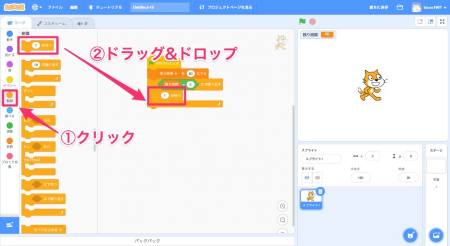Toggle sprite visibility to shown (eye icon)

coord(307,177)
